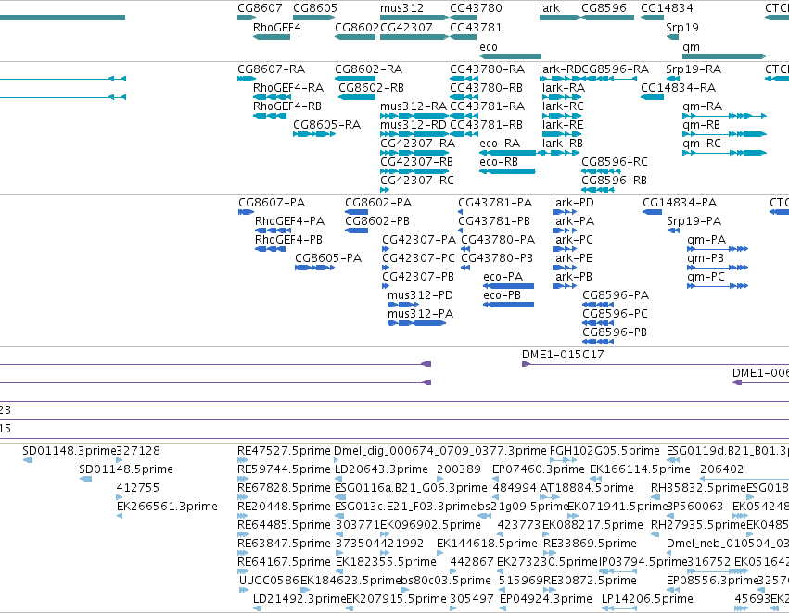Select the CG8605 gene label
Image resolution: width=789 pixels, height=613 pixels.
(315, 8)
